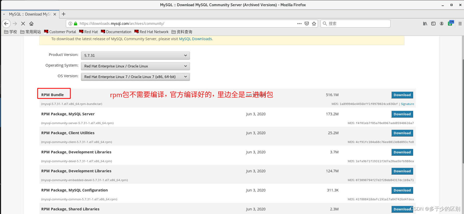Download the 124.7M Development Libraries package
The width and height of the screenshot is (464, 214).
coord(402,171)
